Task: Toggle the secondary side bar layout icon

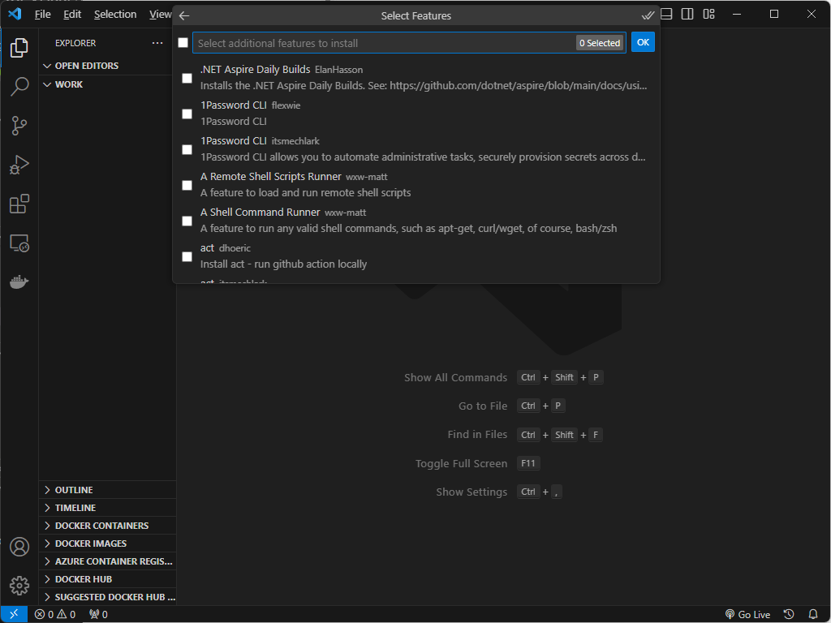Action: 687,15
